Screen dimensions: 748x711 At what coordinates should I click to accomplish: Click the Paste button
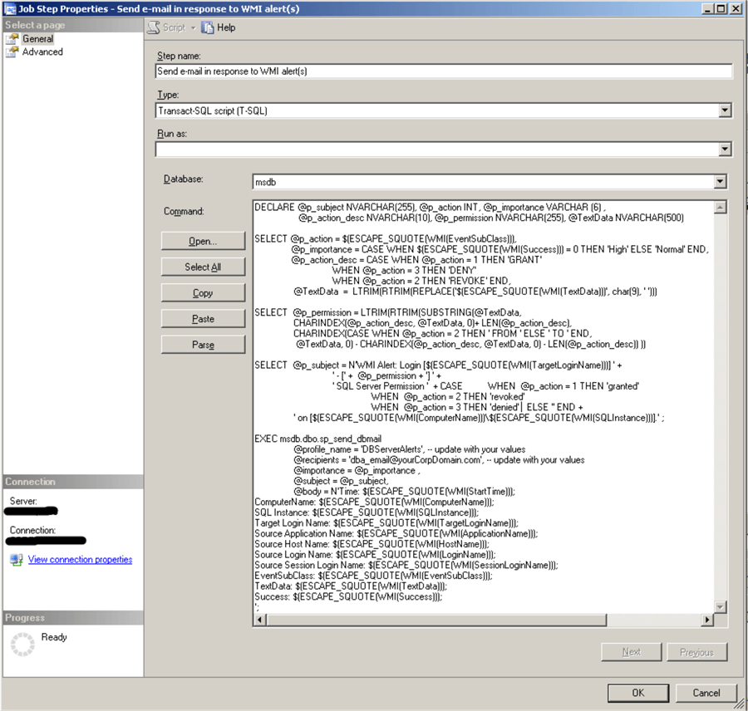[x=203, y=318]
